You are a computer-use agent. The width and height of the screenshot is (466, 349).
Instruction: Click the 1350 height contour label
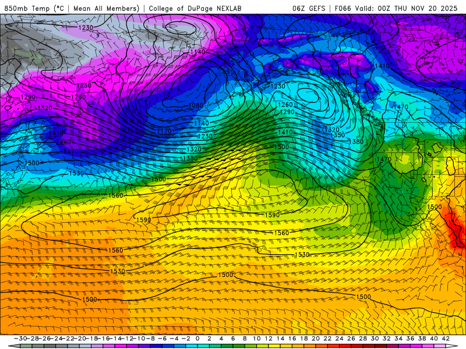coord(338,135)
